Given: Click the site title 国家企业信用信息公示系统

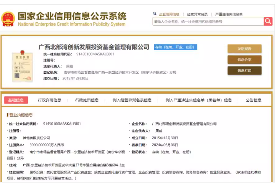Looking at the screenshot, I should point(72,16).
